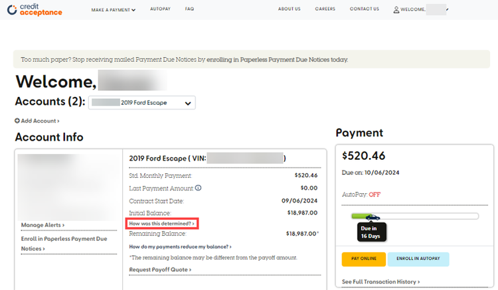The height and width of the screenshot is (290, 498).
Task: Open the "How was this determined?" link
Action: [x=163, y=224]
